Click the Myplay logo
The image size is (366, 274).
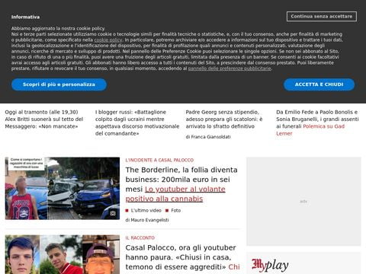(x=270, y=265)
